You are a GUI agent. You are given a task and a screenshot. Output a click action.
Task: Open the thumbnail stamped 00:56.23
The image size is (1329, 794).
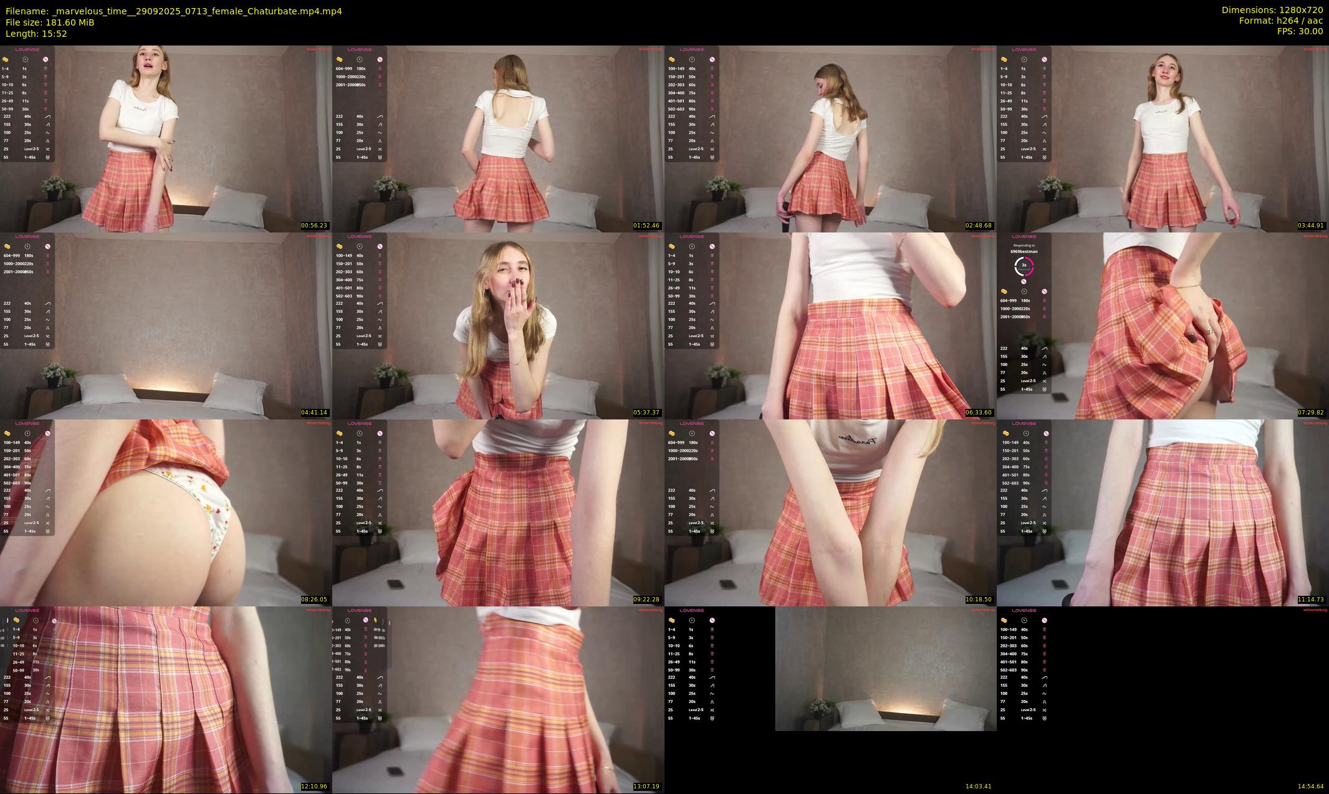tap(166, 138)
